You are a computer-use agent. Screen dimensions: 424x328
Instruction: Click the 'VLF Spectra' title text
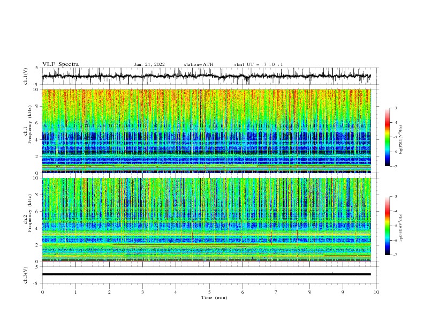[60, 64]
